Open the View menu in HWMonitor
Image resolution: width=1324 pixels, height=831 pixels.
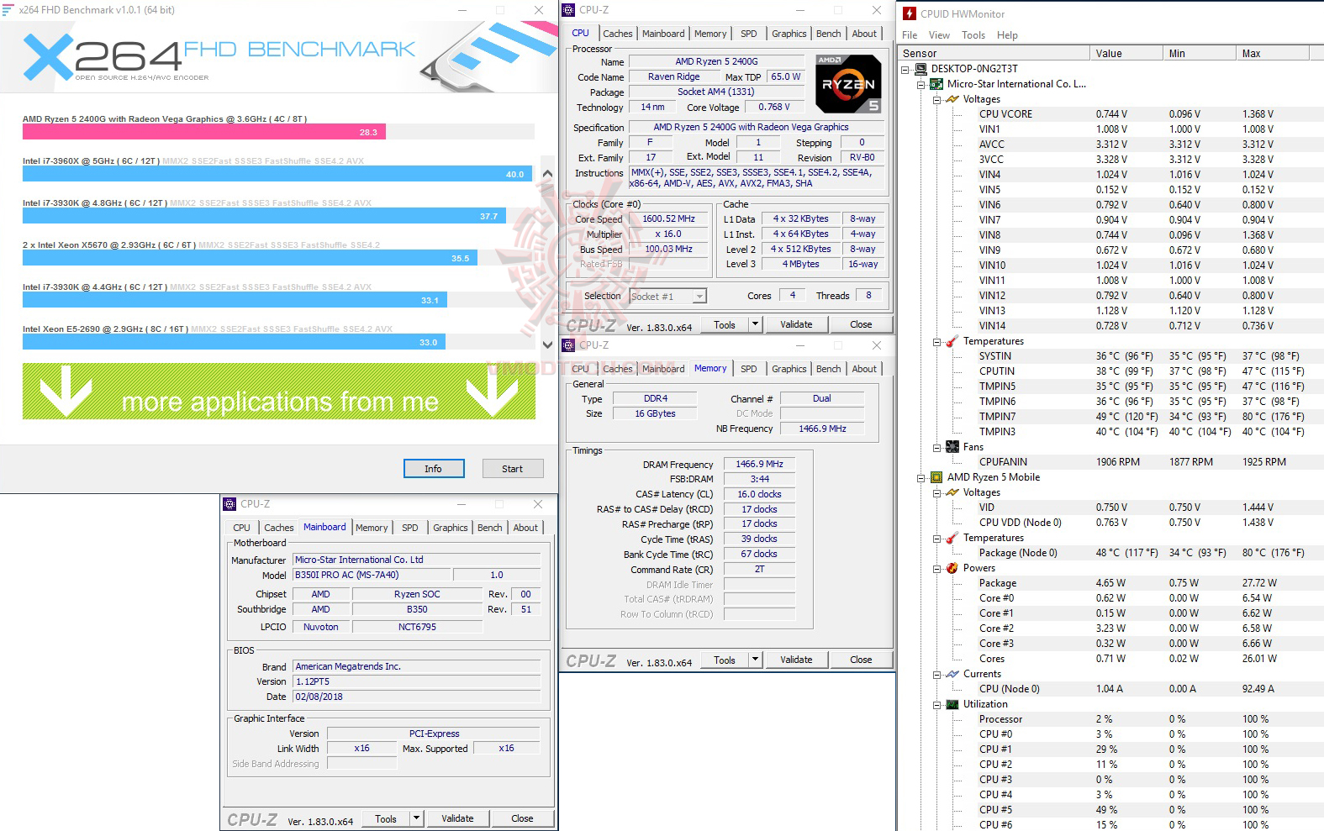(939, 35)
